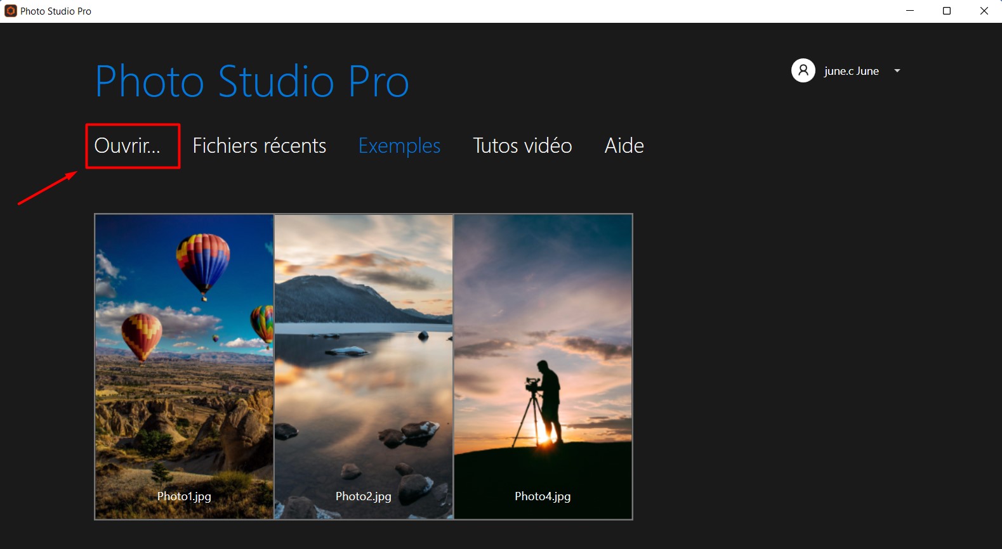The width and height of the screenshot is (1002, 549).
Task: Select the Exemples tab
Action: click(399, 146)
